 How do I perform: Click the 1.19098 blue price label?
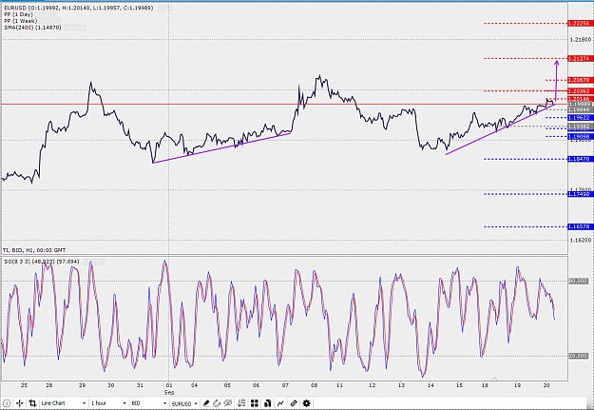580,137
